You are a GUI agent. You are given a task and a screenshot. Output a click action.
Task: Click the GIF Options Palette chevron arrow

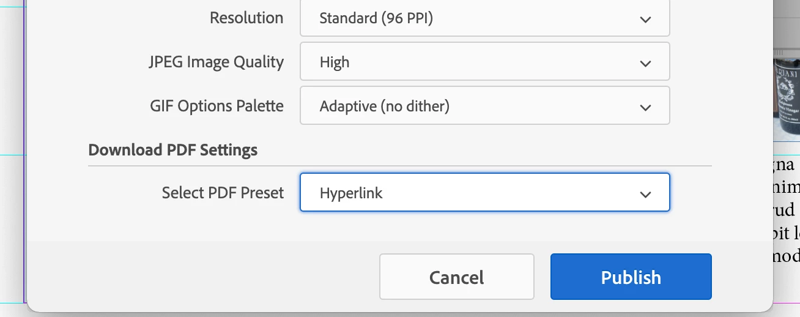(x=645, y=108)
